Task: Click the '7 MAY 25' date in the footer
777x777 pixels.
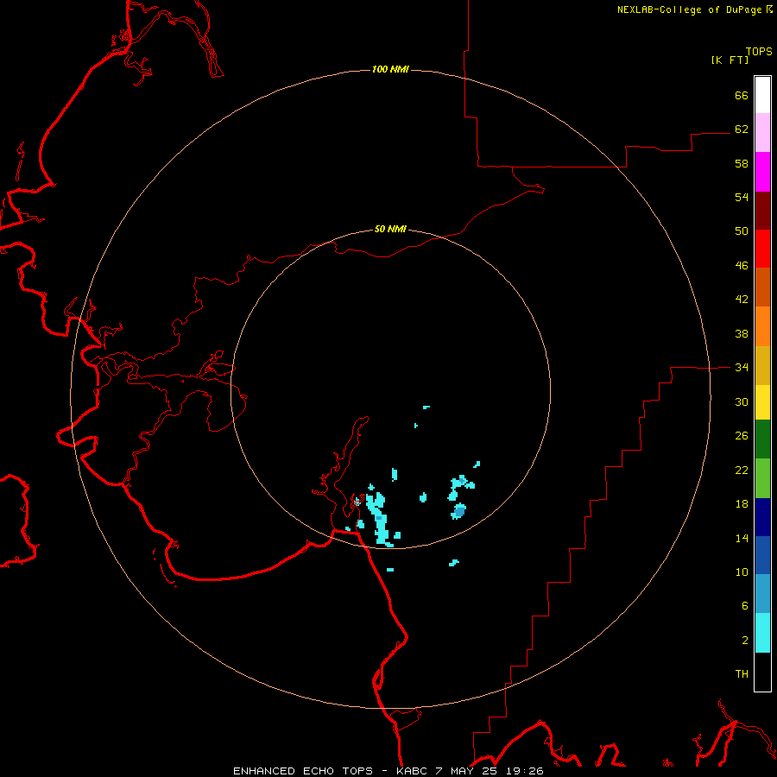Action: 467,771
